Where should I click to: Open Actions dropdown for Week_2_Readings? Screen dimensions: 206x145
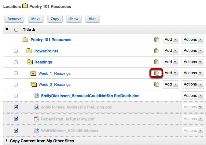193,84
